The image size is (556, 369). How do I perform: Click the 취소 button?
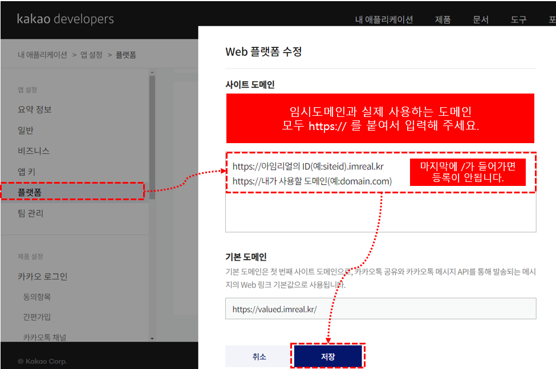(259, 356)
